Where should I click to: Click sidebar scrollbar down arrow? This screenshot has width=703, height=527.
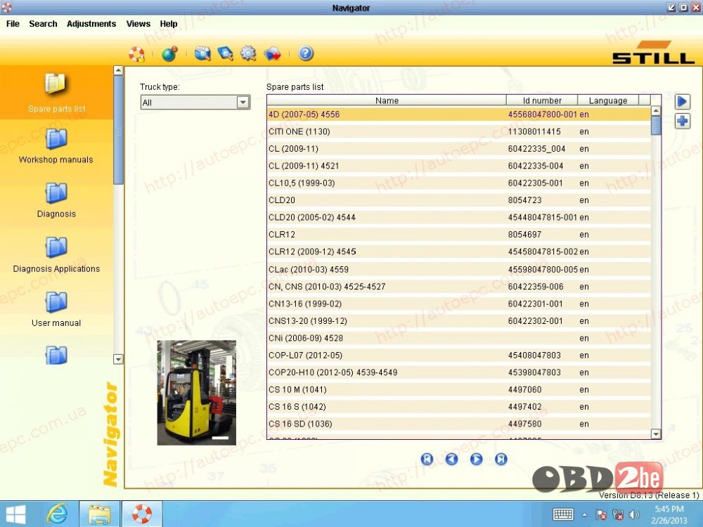click(x=118, y=359)
